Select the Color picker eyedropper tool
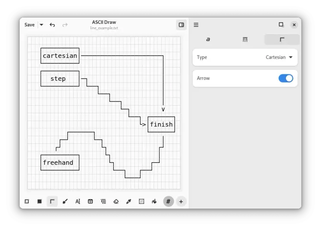Viewport: 321px width, 230px height. click(x=128, y=201)
